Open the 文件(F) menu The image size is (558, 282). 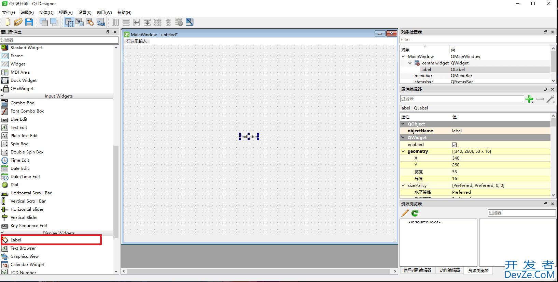[9, 12]
